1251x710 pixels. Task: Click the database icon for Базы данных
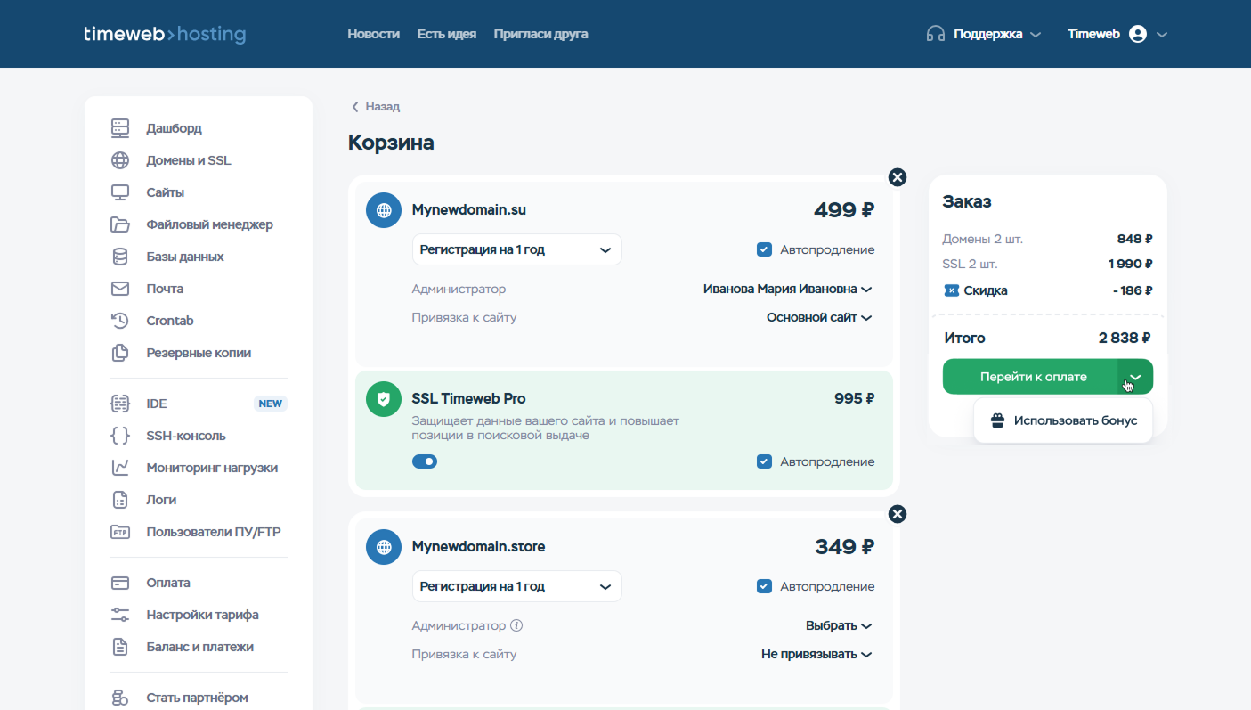[x=120, y=257]
